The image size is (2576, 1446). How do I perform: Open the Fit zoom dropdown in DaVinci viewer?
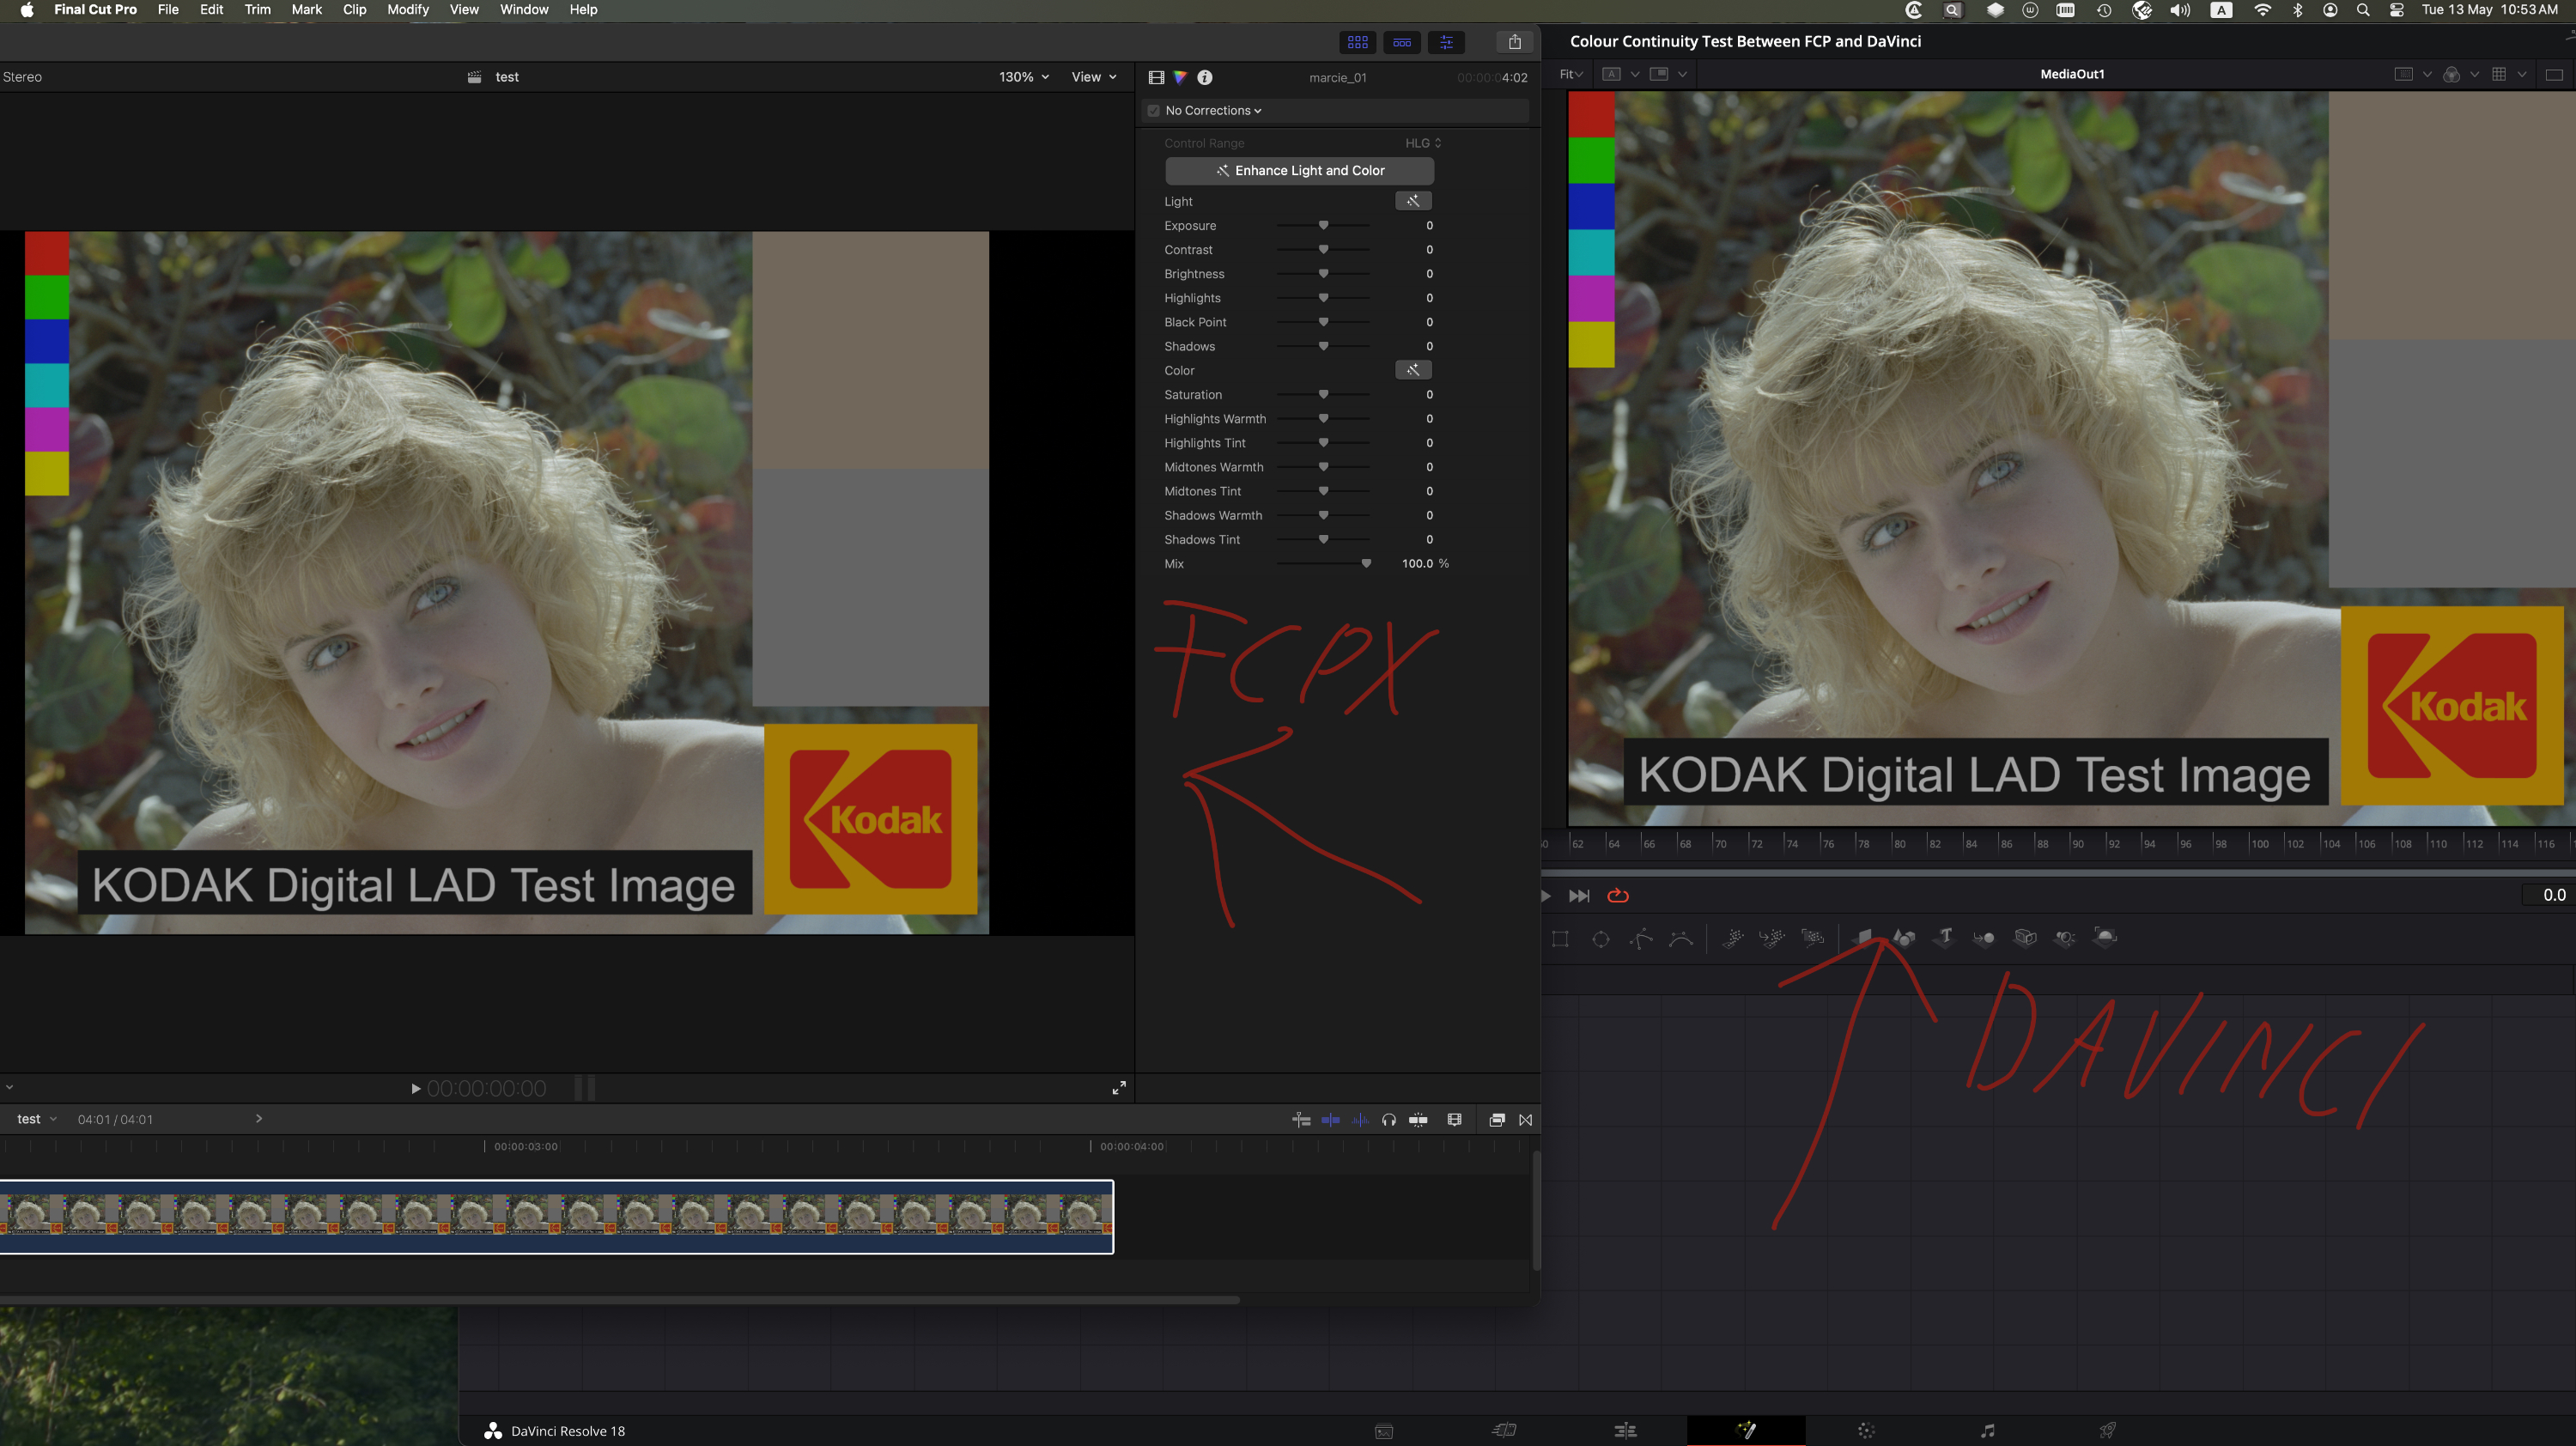(1571, 74)
